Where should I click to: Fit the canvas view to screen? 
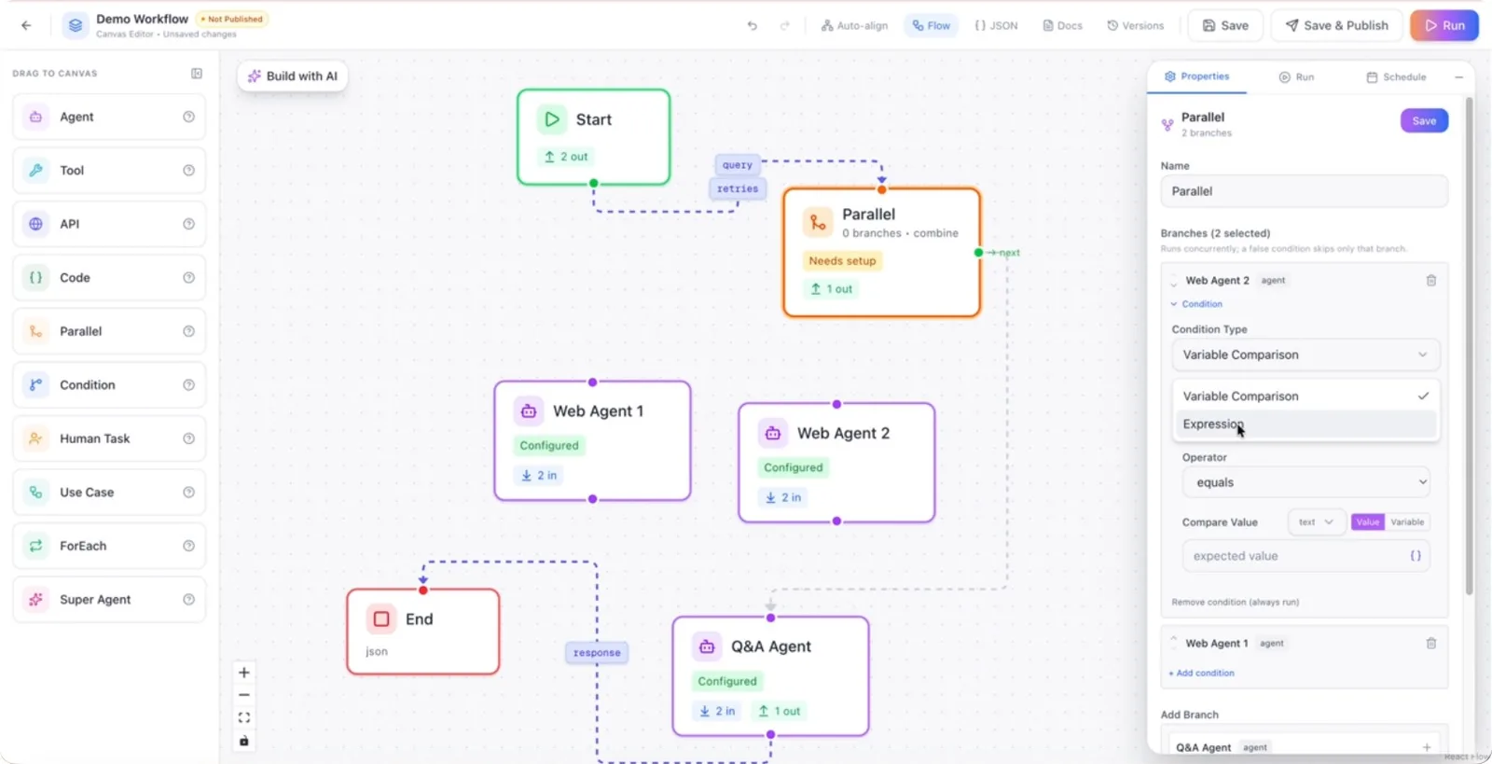[244, 717]
